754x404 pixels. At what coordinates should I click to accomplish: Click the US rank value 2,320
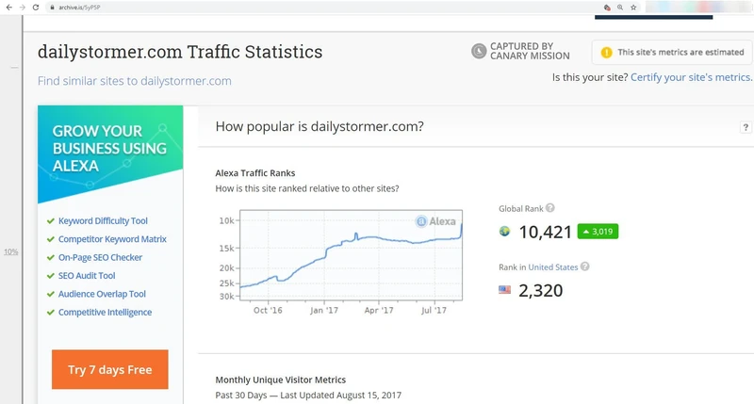point(540,291)
